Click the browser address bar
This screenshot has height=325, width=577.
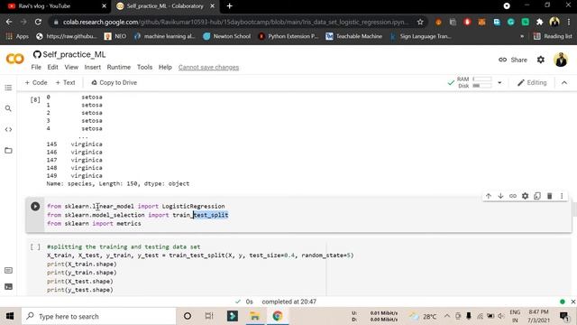[235, 22]
